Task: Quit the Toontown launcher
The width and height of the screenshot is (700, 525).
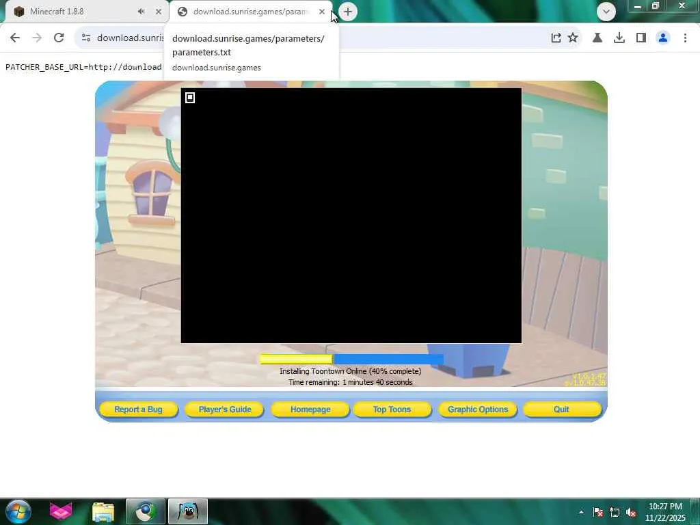Action: click(x=562, y=409)
